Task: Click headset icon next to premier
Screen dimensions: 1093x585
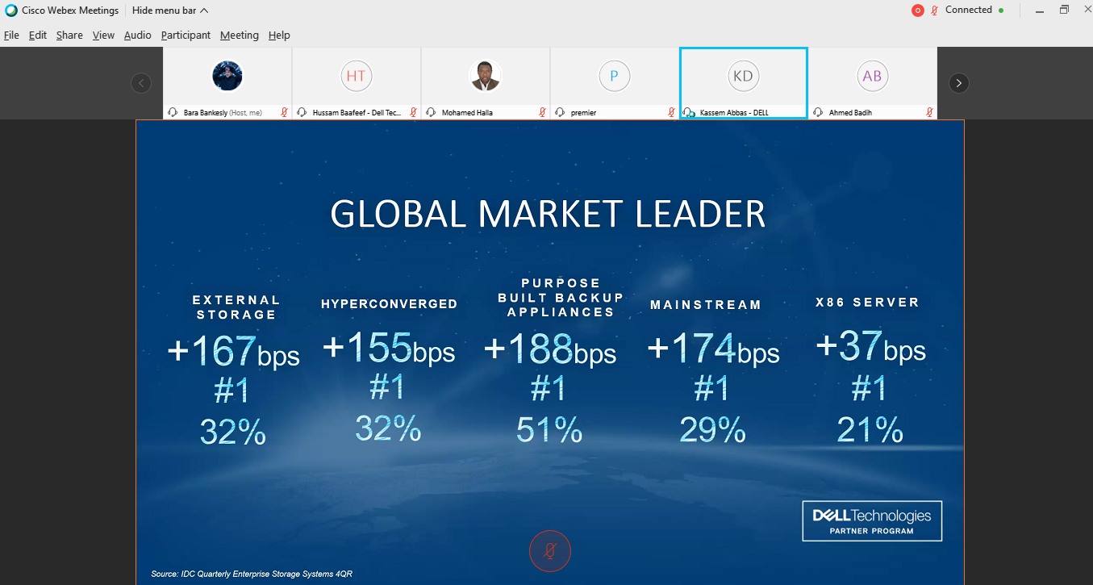Action: (x=560, y=112)
